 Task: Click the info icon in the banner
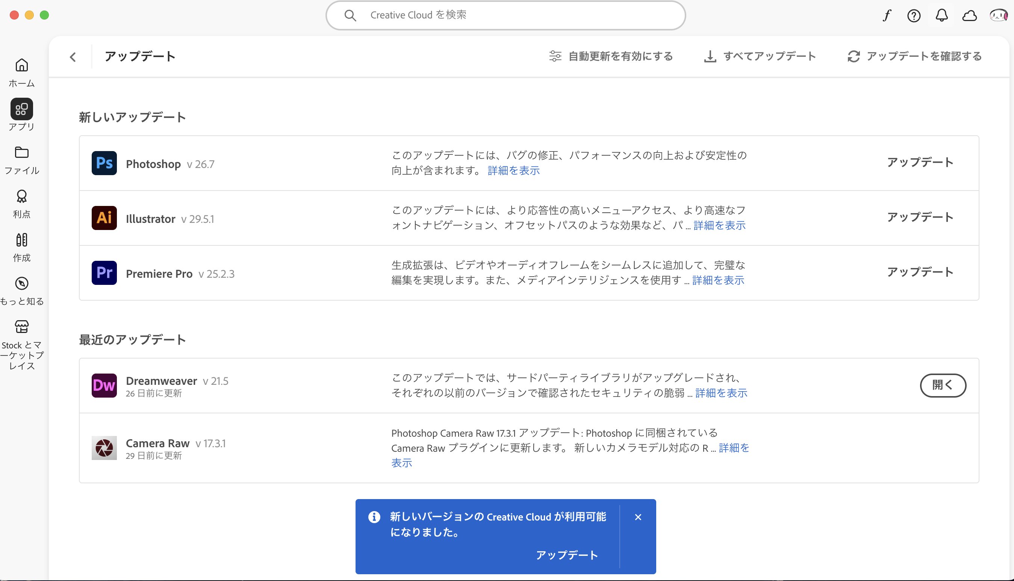[374, 517]
